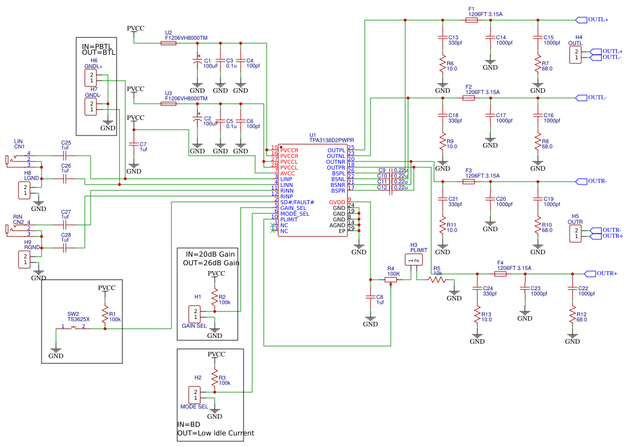Image resolution: width=629 pixels, height=447 pixels.
Task: Select the LIN CN1 audio jack connector
Action: click(9, 160)
